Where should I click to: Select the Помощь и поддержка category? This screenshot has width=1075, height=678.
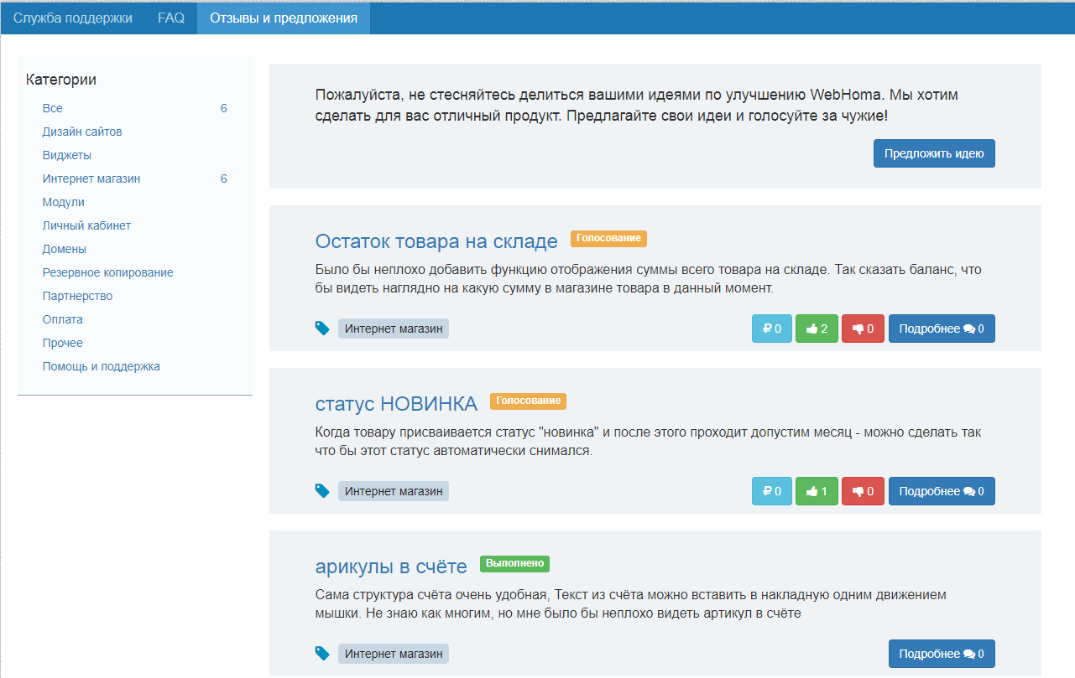(x=102, y=366)
